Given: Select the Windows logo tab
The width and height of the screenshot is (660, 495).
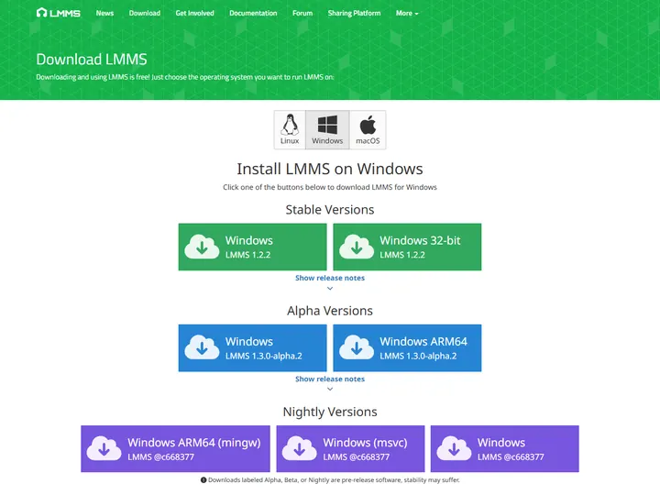Looking at the screenshot, I should [x=327, y=129].
